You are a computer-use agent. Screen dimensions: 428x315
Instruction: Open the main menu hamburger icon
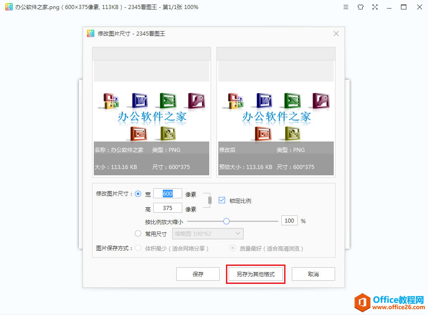346,7
